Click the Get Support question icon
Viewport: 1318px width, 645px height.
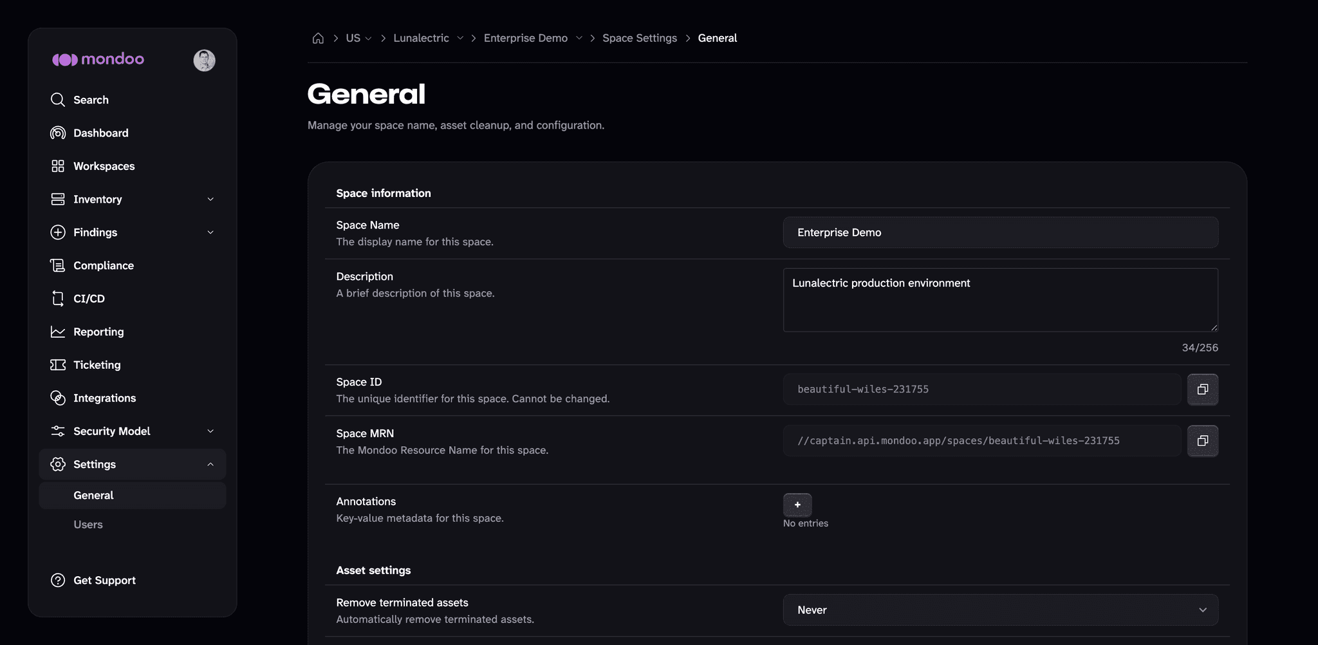tap(58, 580)
